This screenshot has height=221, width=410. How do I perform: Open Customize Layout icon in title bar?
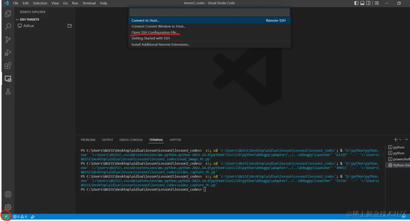[x=377, y=3]
